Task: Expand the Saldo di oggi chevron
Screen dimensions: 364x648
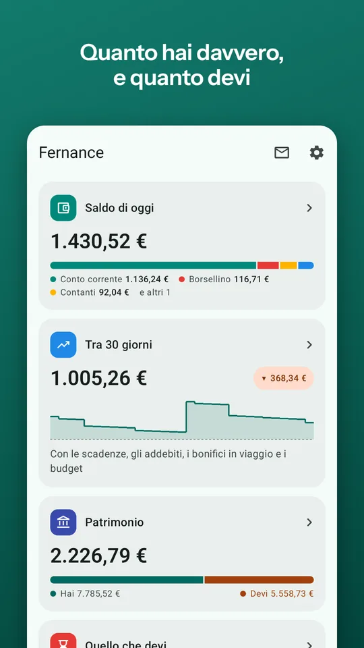Action: point(309,208)
